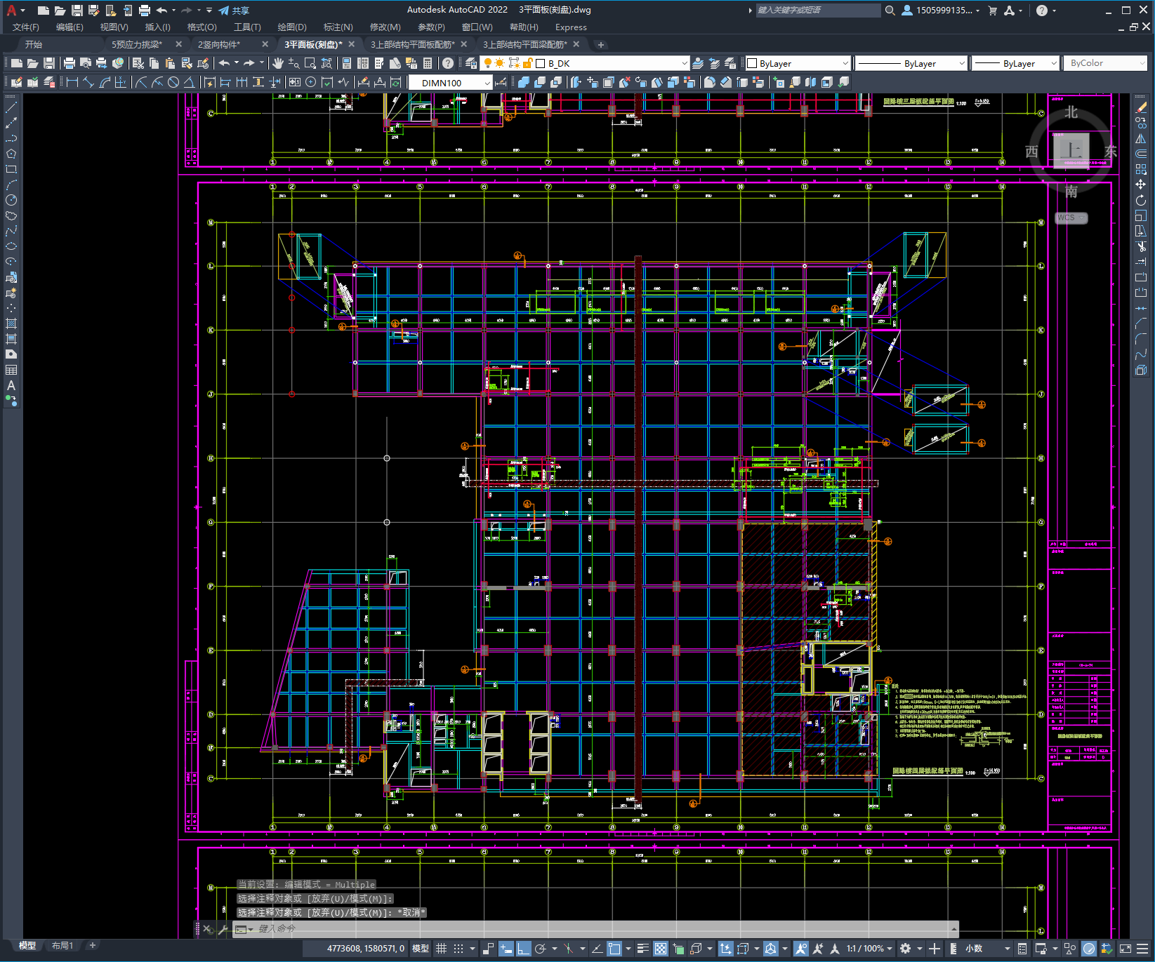Toggle Ortho mode in status bar
This screenshot has width=1155, height=962.
click(x=524, y=949)
